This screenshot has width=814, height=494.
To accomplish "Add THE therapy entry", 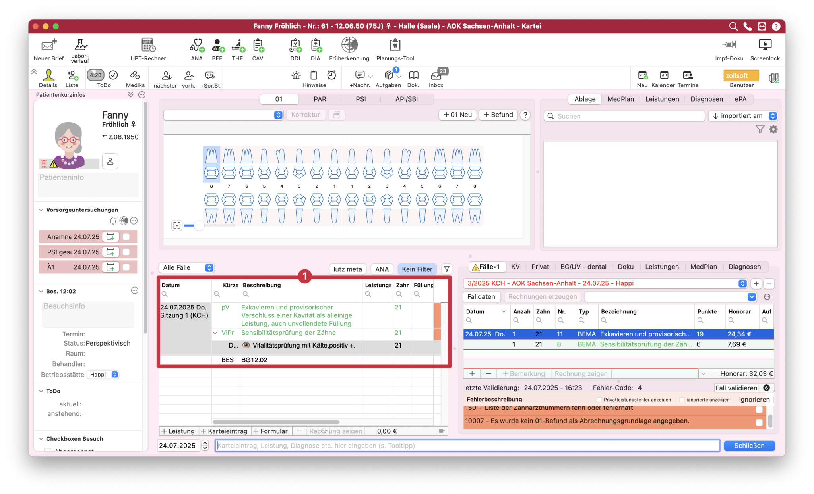I will pyautogui.click(x=238, y=49).
